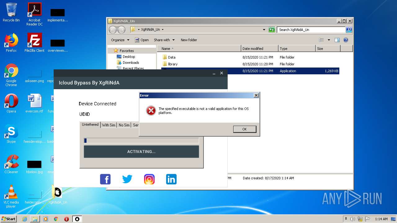
Task: Close the Icloud Bypass window
Action: 221,73
